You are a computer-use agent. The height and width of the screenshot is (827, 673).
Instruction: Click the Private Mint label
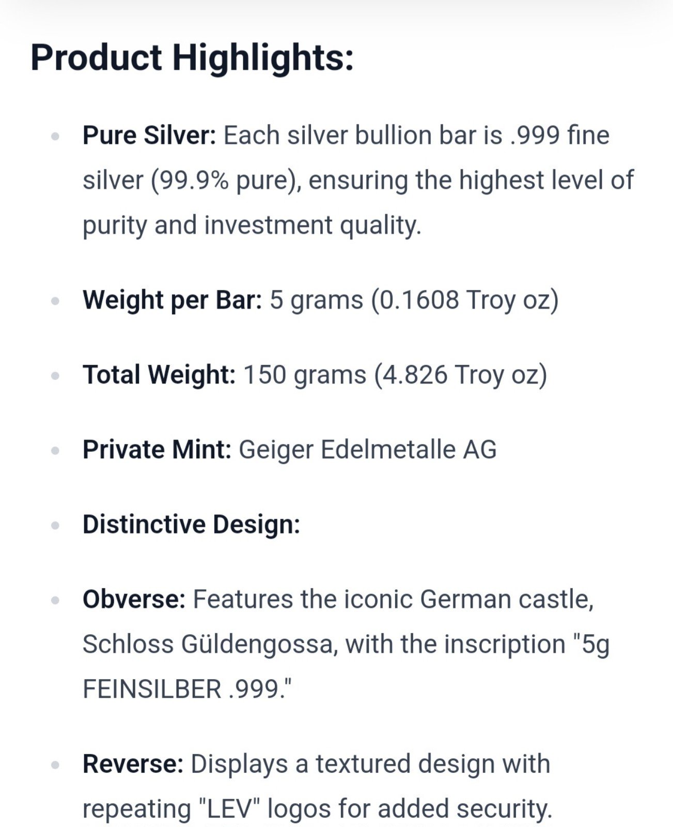tap(157, 449)
